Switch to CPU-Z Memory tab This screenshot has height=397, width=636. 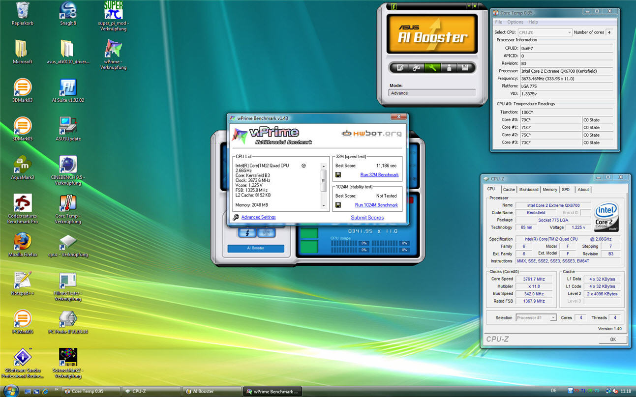[x=550, y=190]
